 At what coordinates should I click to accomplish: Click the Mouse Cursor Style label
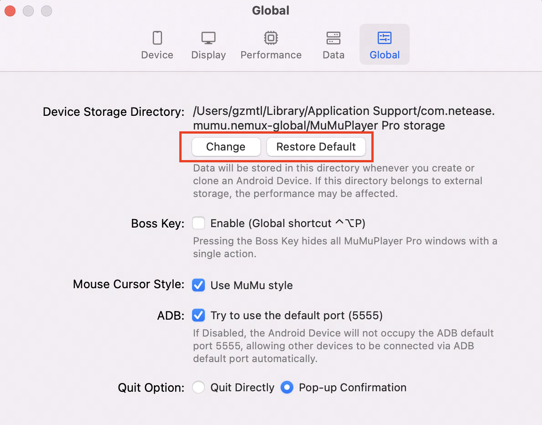(128, 285)
